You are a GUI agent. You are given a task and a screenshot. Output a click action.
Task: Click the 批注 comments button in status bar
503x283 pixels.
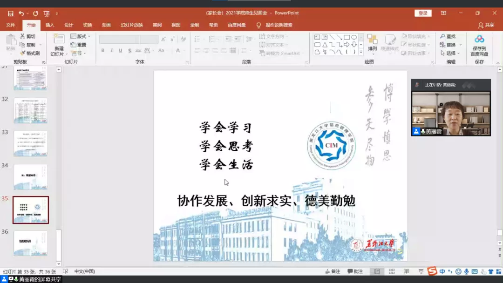355,271
